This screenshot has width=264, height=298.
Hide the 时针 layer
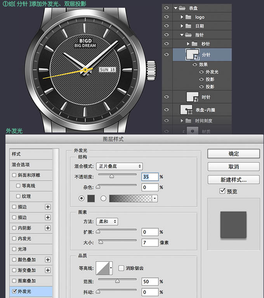(x=167, y=97)
